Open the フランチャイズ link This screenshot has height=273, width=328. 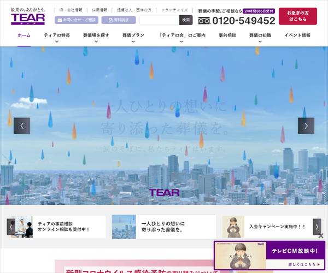174,10
